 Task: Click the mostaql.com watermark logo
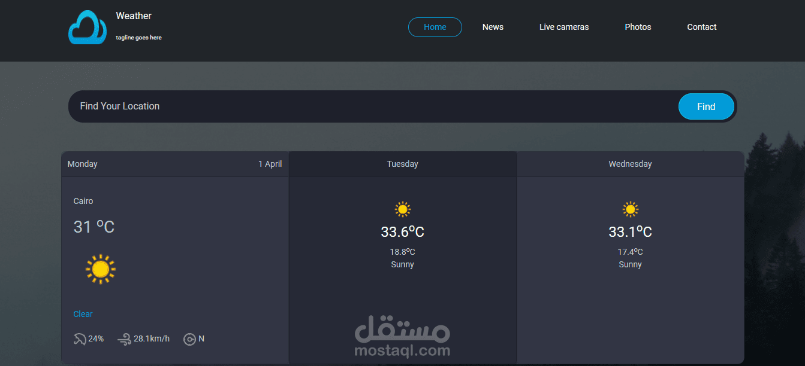point(402,335)
